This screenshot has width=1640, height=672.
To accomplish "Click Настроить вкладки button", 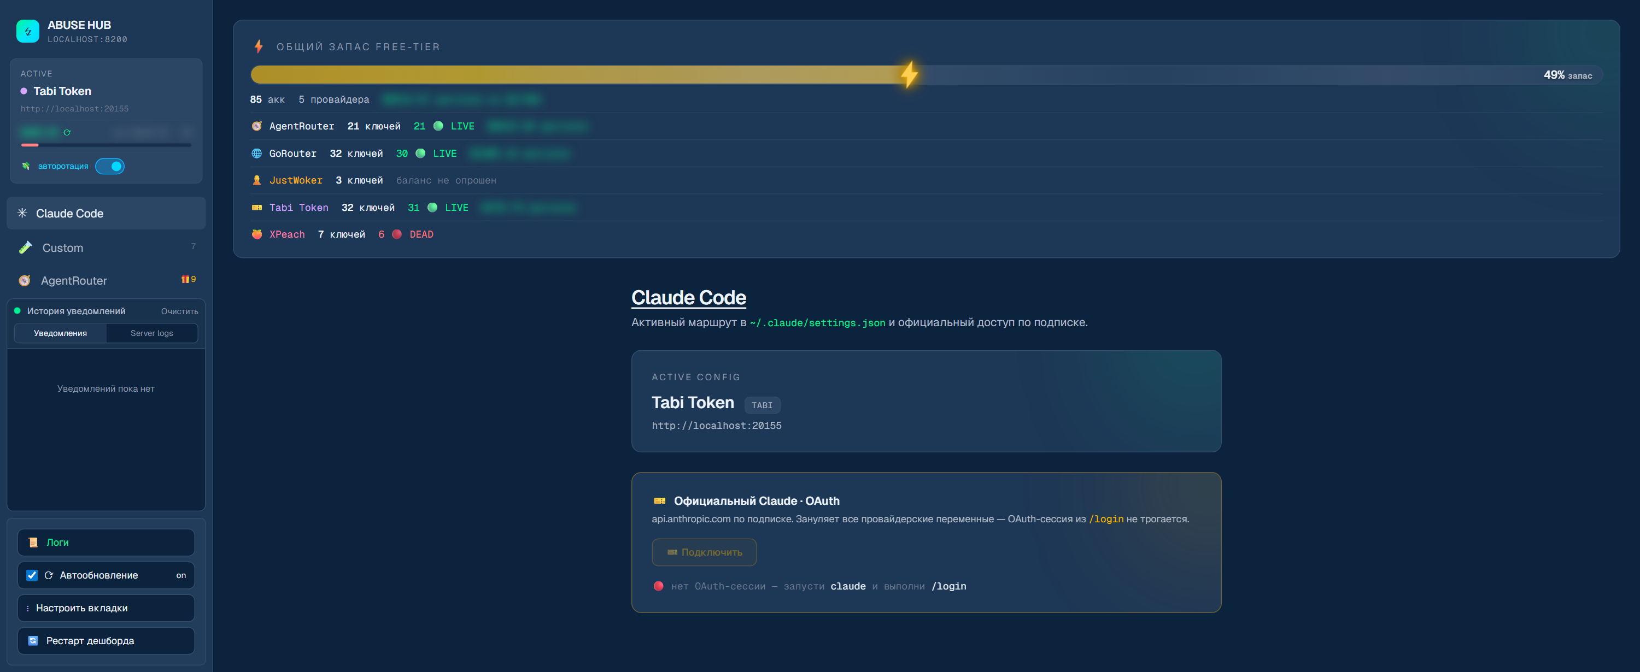I will coord(106,609).
